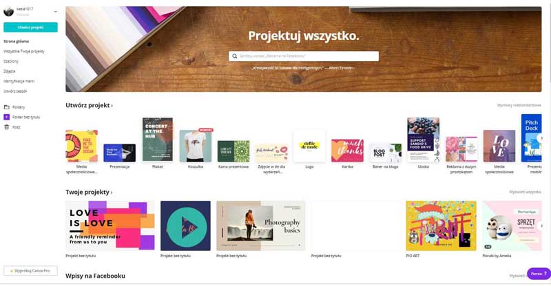Open the purple Folder bez tytułu icon
Screen dimensions: 551x286
coord(7,117)
